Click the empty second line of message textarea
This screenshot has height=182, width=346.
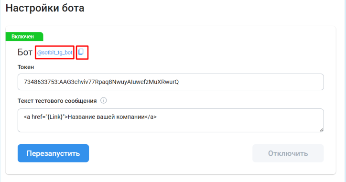point(171,126)
